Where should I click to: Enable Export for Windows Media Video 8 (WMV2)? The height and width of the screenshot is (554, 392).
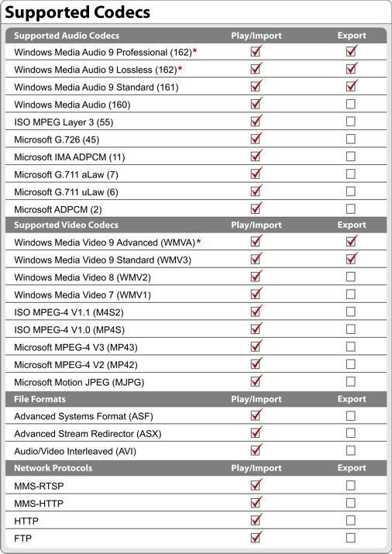(351, 277)
